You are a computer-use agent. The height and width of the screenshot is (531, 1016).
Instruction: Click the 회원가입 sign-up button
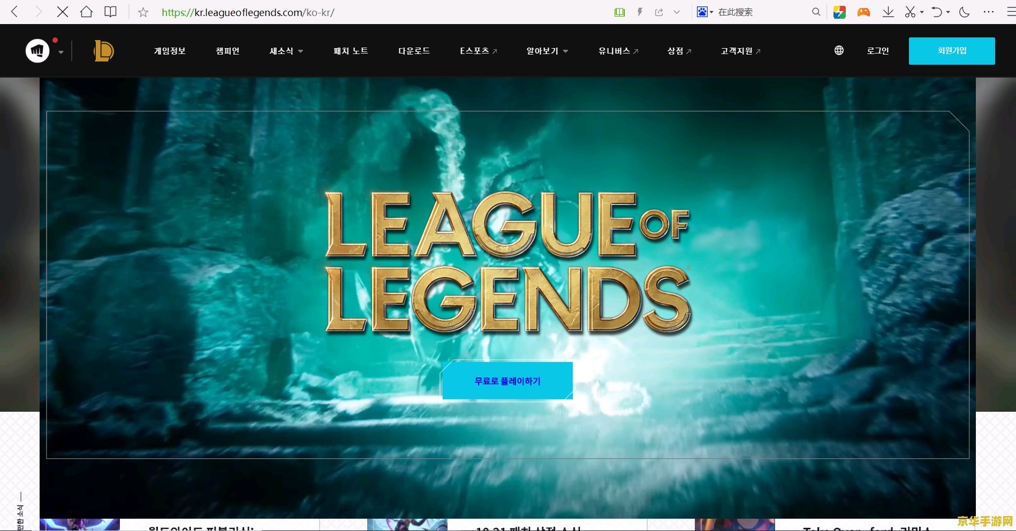click(952, 51)
